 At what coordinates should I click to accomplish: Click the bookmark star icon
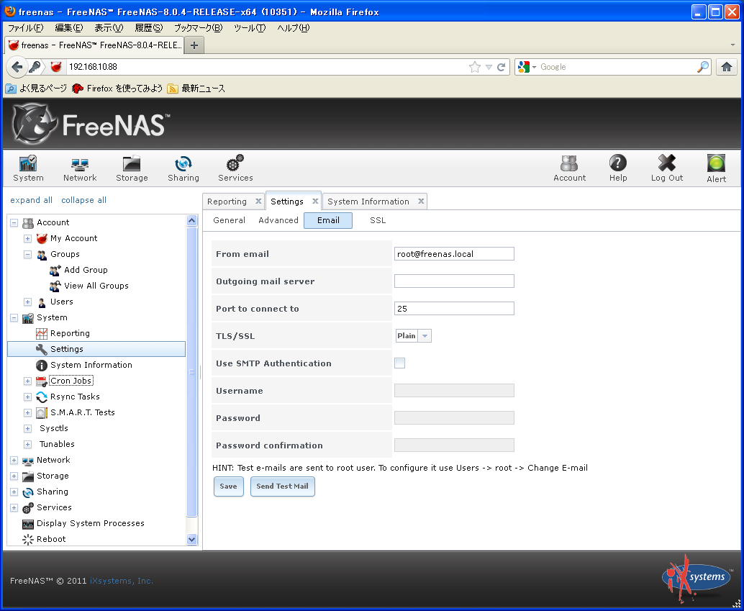pyautogui.click(x=474, y=67)
